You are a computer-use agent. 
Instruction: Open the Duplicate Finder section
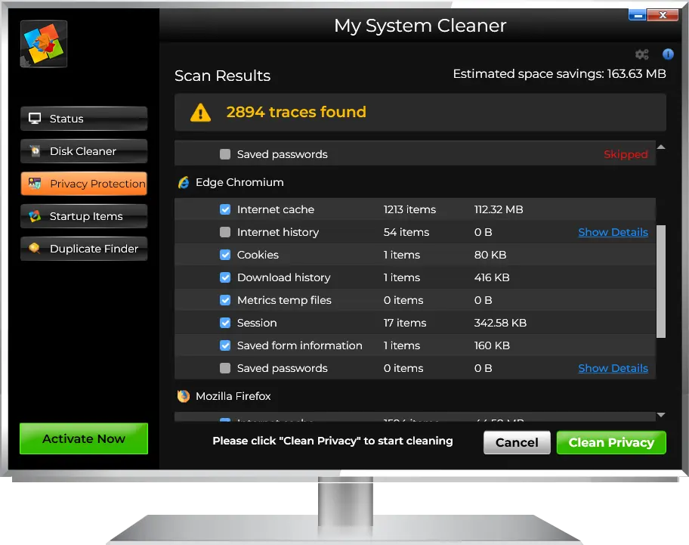pos(84,249)
